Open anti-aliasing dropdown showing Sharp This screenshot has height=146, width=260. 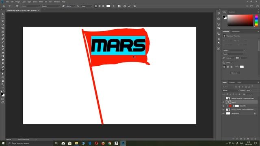point(87,6)
